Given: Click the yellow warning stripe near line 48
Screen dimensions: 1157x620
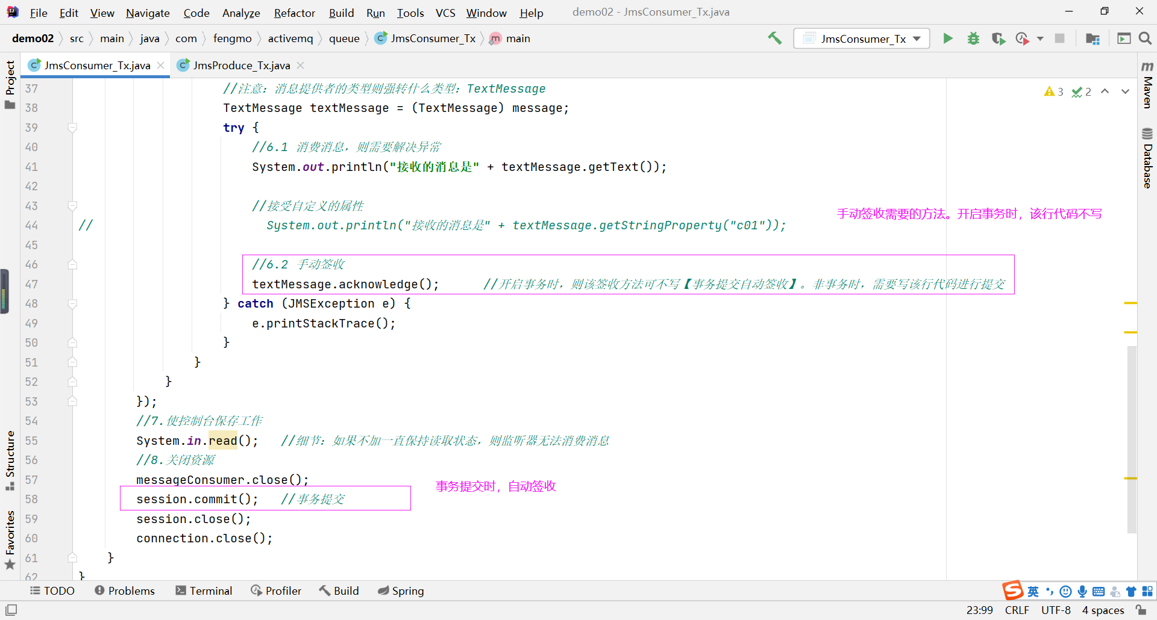Looking at the screenshot, I should [1130, 303].
